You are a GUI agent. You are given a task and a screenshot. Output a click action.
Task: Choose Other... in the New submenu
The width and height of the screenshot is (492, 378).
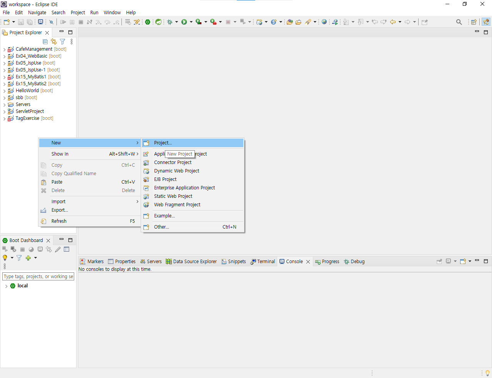[x=193, y=227]
